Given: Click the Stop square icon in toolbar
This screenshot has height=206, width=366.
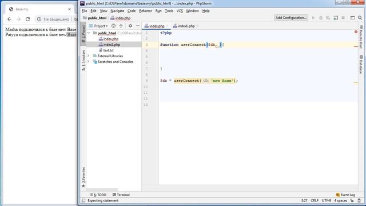Looking at the screenshot, I should [343, 18].
